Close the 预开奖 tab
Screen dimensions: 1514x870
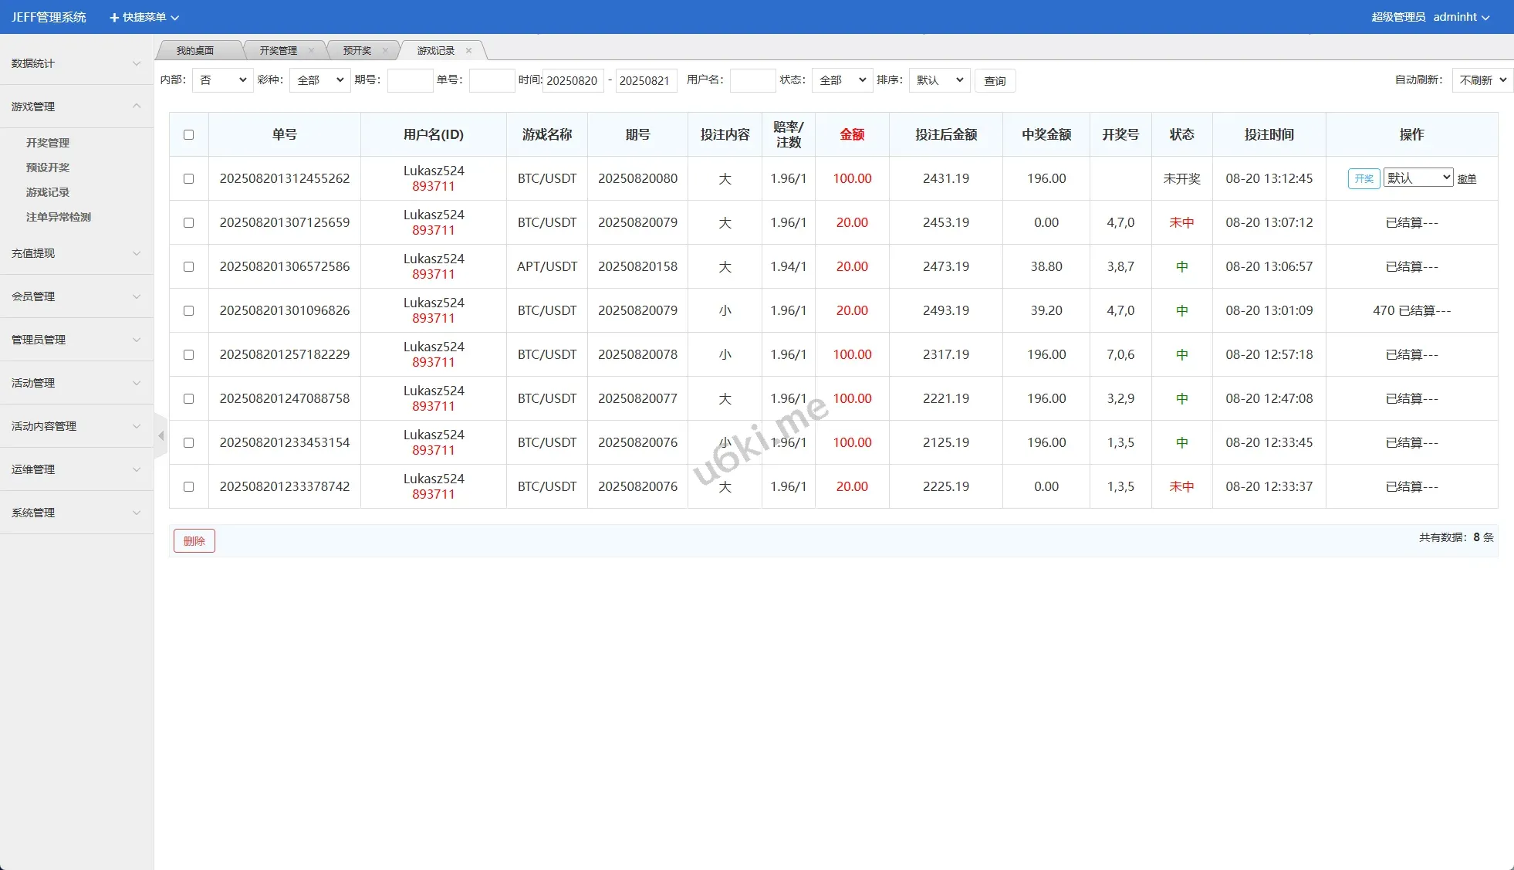[x=385, y=51]
